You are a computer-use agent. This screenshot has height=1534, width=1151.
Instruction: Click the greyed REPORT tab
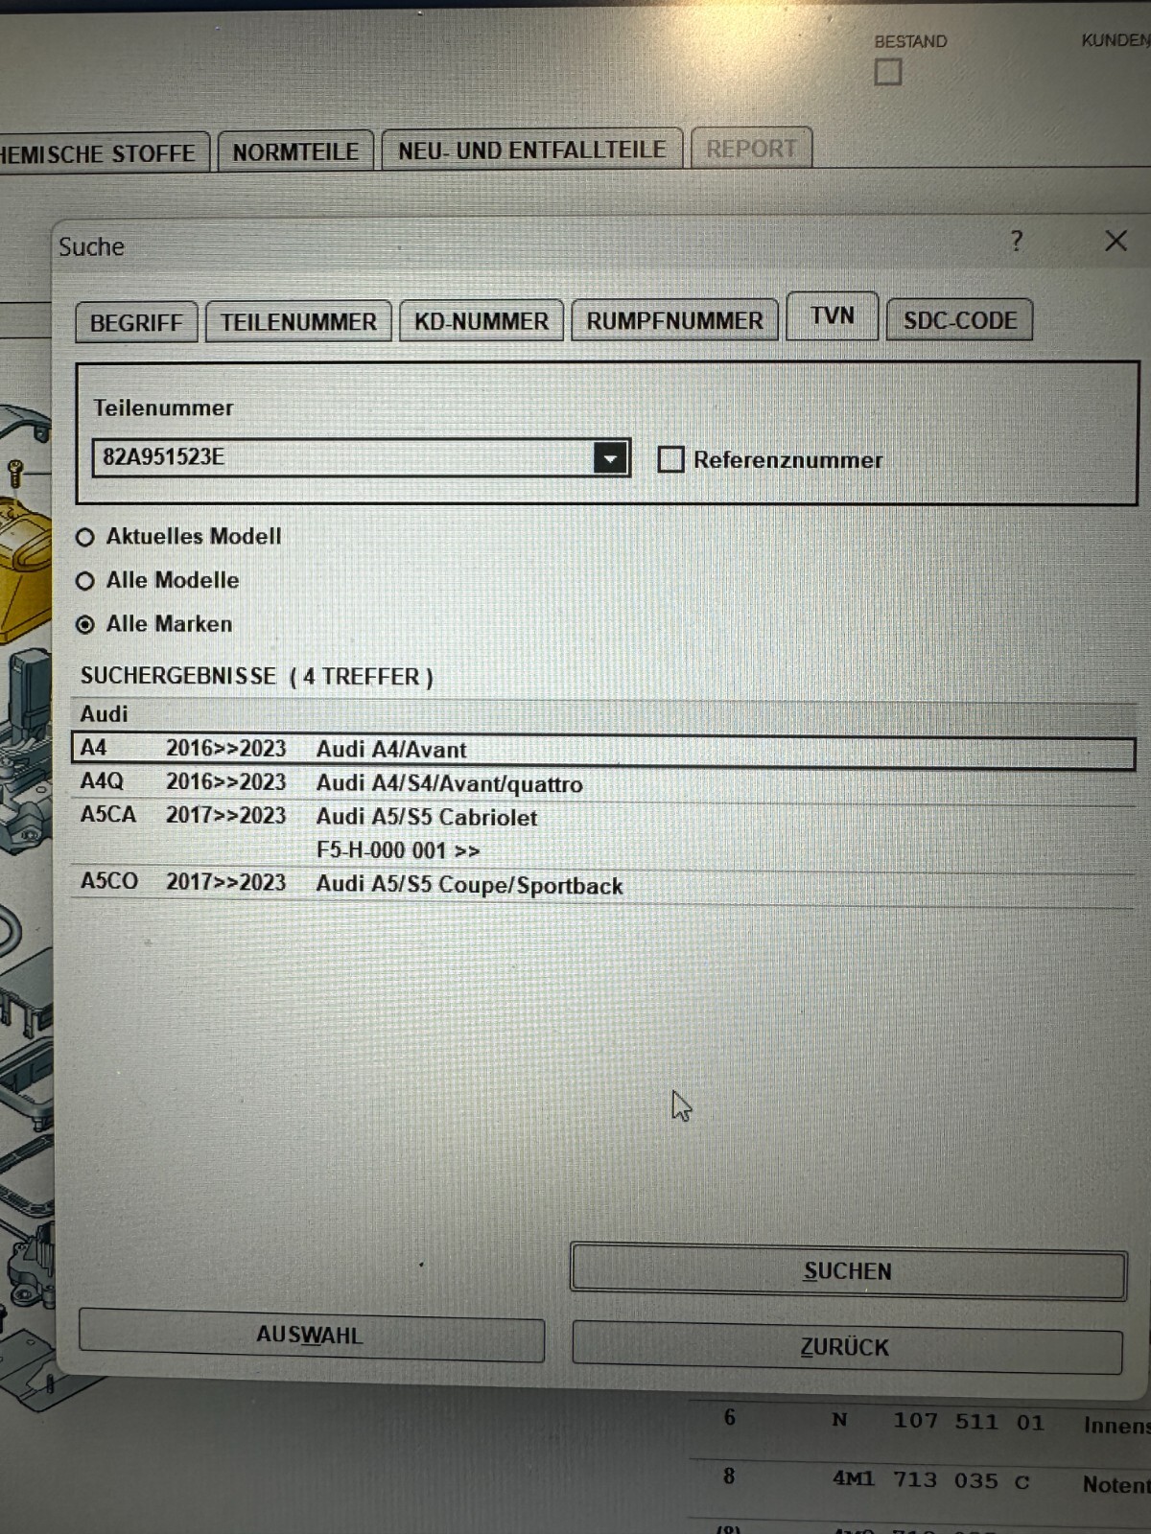(752, 149)
